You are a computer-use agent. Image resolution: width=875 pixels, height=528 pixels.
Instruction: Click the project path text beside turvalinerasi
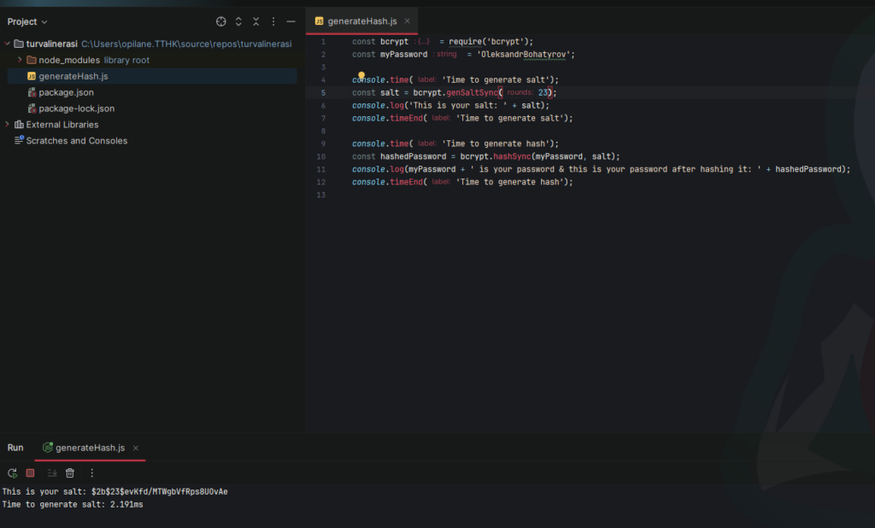[x=186, y=44]
